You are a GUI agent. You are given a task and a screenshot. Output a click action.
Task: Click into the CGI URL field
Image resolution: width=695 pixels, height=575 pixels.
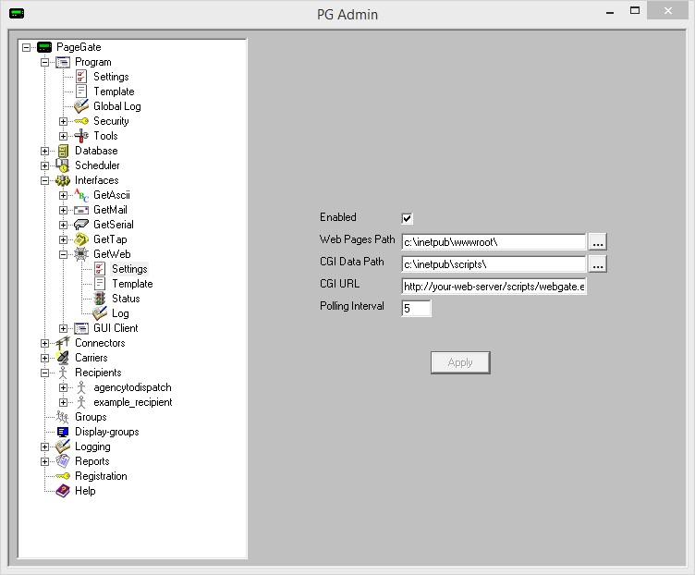pos(494,287)
